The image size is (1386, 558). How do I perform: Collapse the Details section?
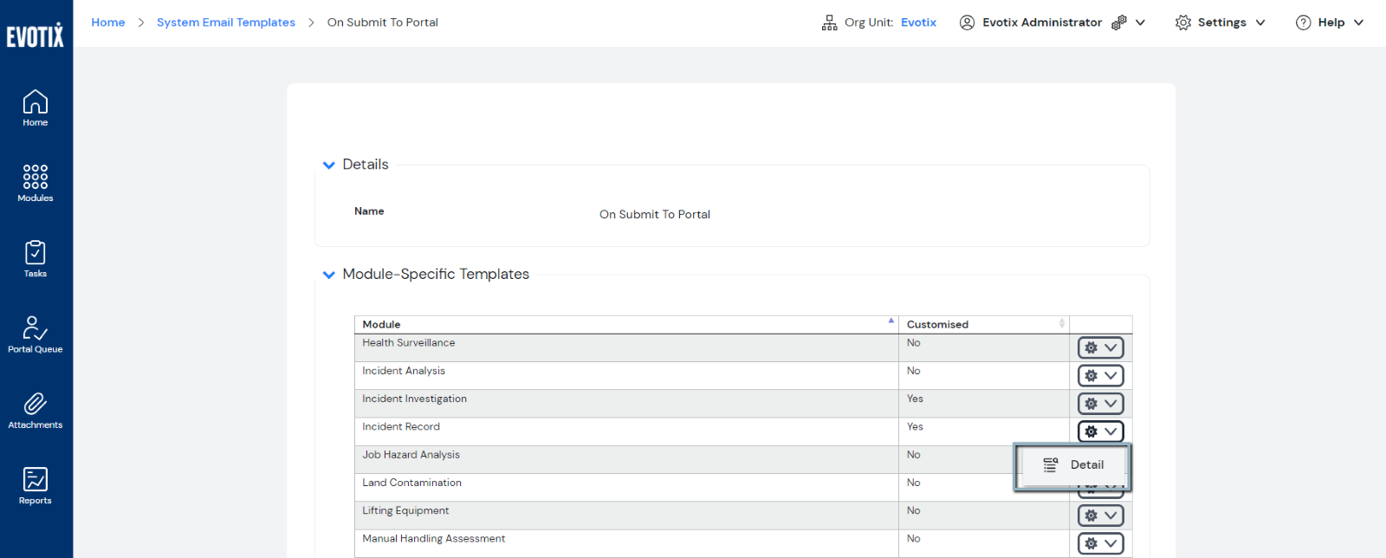329,165
